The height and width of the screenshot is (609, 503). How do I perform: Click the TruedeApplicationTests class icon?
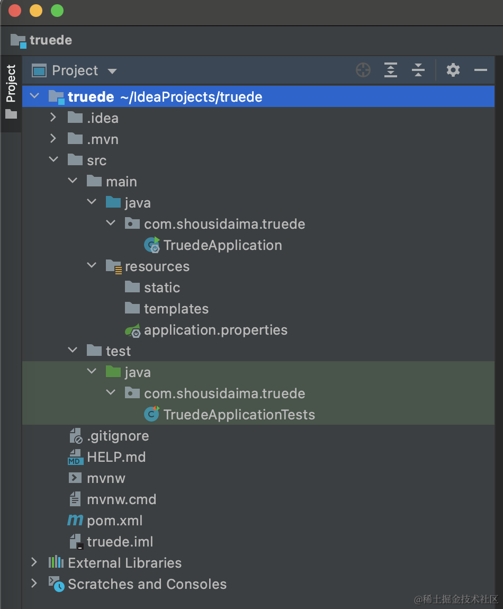click(x=151, y=414)
